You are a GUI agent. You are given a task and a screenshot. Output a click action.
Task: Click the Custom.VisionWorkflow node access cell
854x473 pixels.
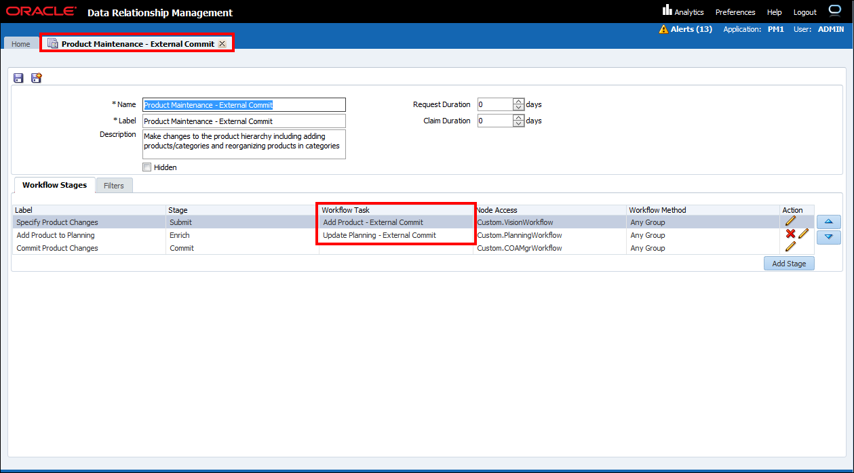(515, 222)
